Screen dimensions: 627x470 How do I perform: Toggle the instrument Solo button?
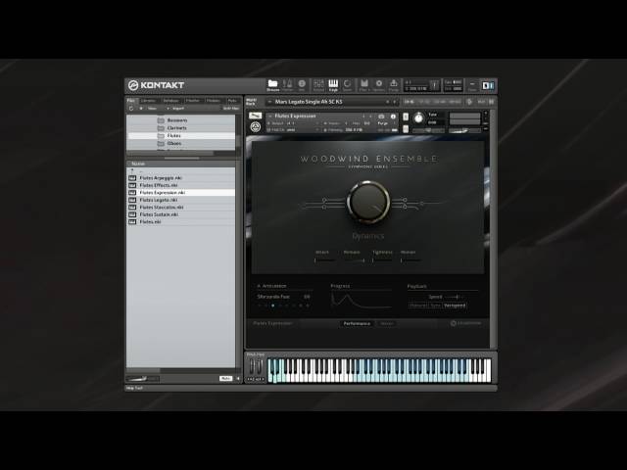click(x=406, y=117)
